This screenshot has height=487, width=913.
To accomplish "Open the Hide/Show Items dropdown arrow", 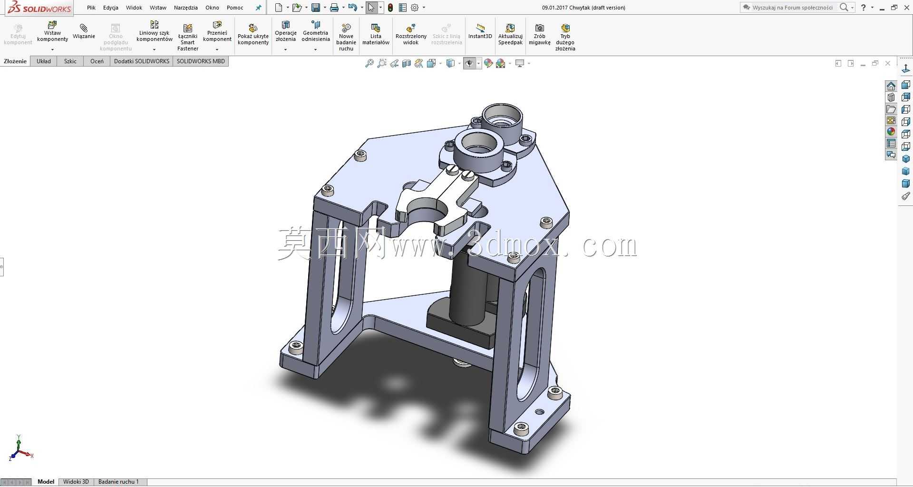I will click(478, 63).
